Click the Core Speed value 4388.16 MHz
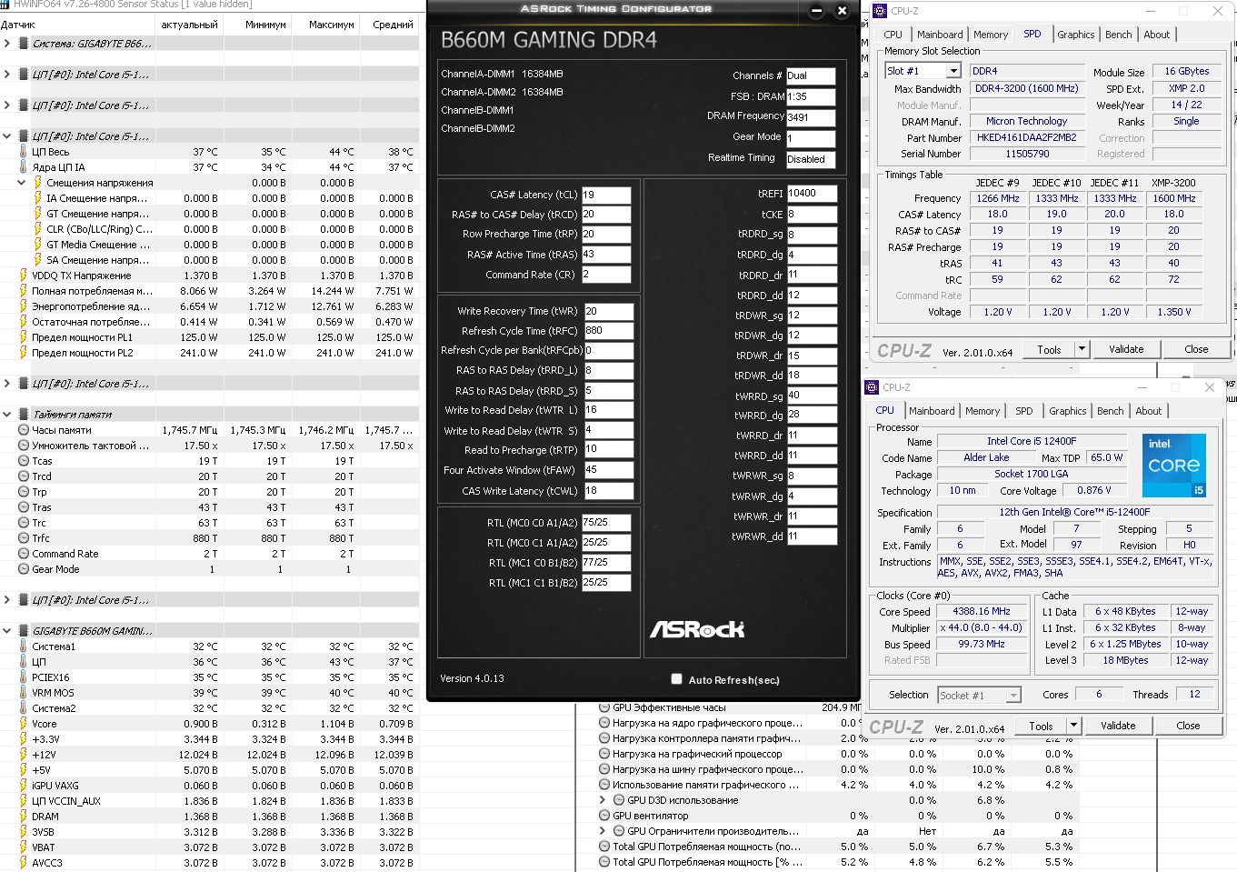Image resolution: width=1237 pixels, height=872 pixels. pos(982,611)
